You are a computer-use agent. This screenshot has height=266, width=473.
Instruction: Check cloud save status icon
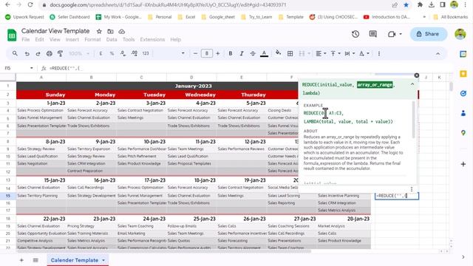click(121, 31)
